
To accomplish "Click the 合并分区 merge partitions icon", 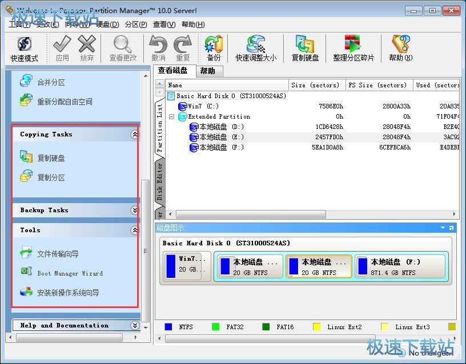I will click(26, 81).
